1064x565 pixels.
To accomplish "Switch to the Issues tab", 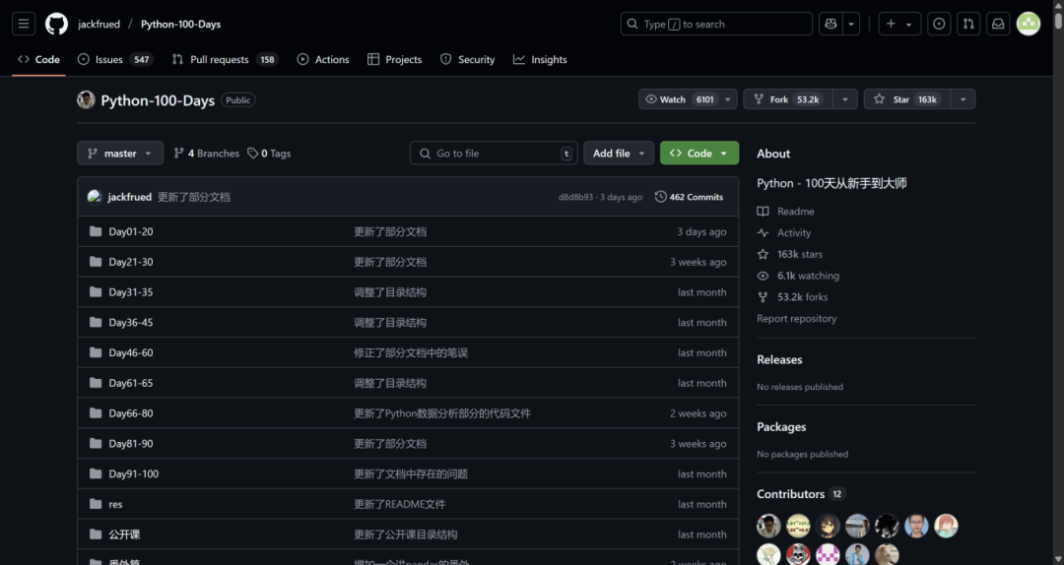I will click(x=115, y=60).
